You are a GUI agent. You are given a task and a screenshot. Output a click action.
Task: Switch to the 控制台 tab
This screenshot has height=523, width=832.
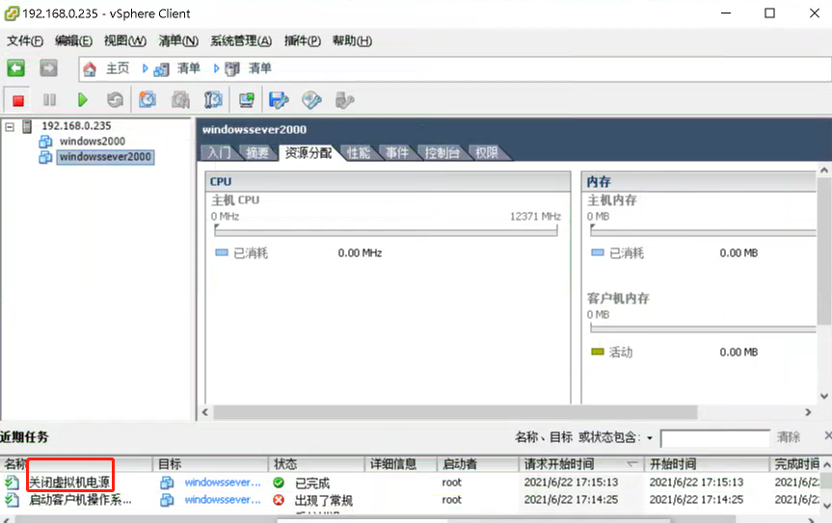pos(442,153)
